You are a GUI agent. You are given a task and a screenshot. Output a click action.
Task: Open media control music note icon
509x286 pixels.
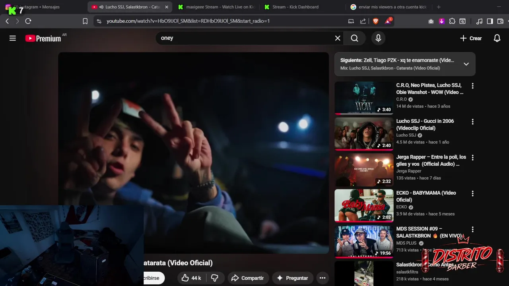pyautogui.click(x=480, y=21)
